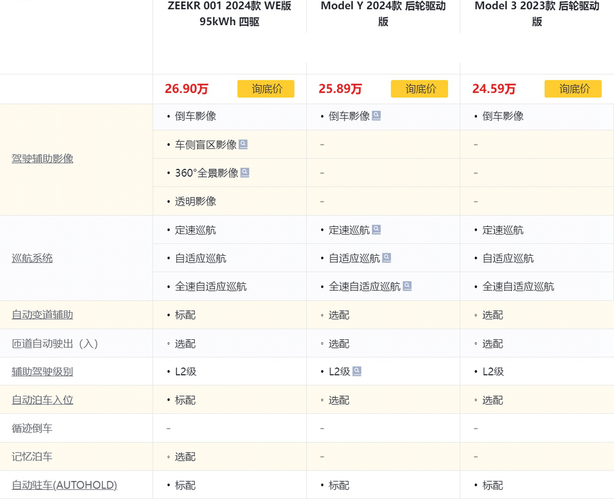Click 询底价 button for Model Y
614x499 pixels.
click(x=420, y=89)
